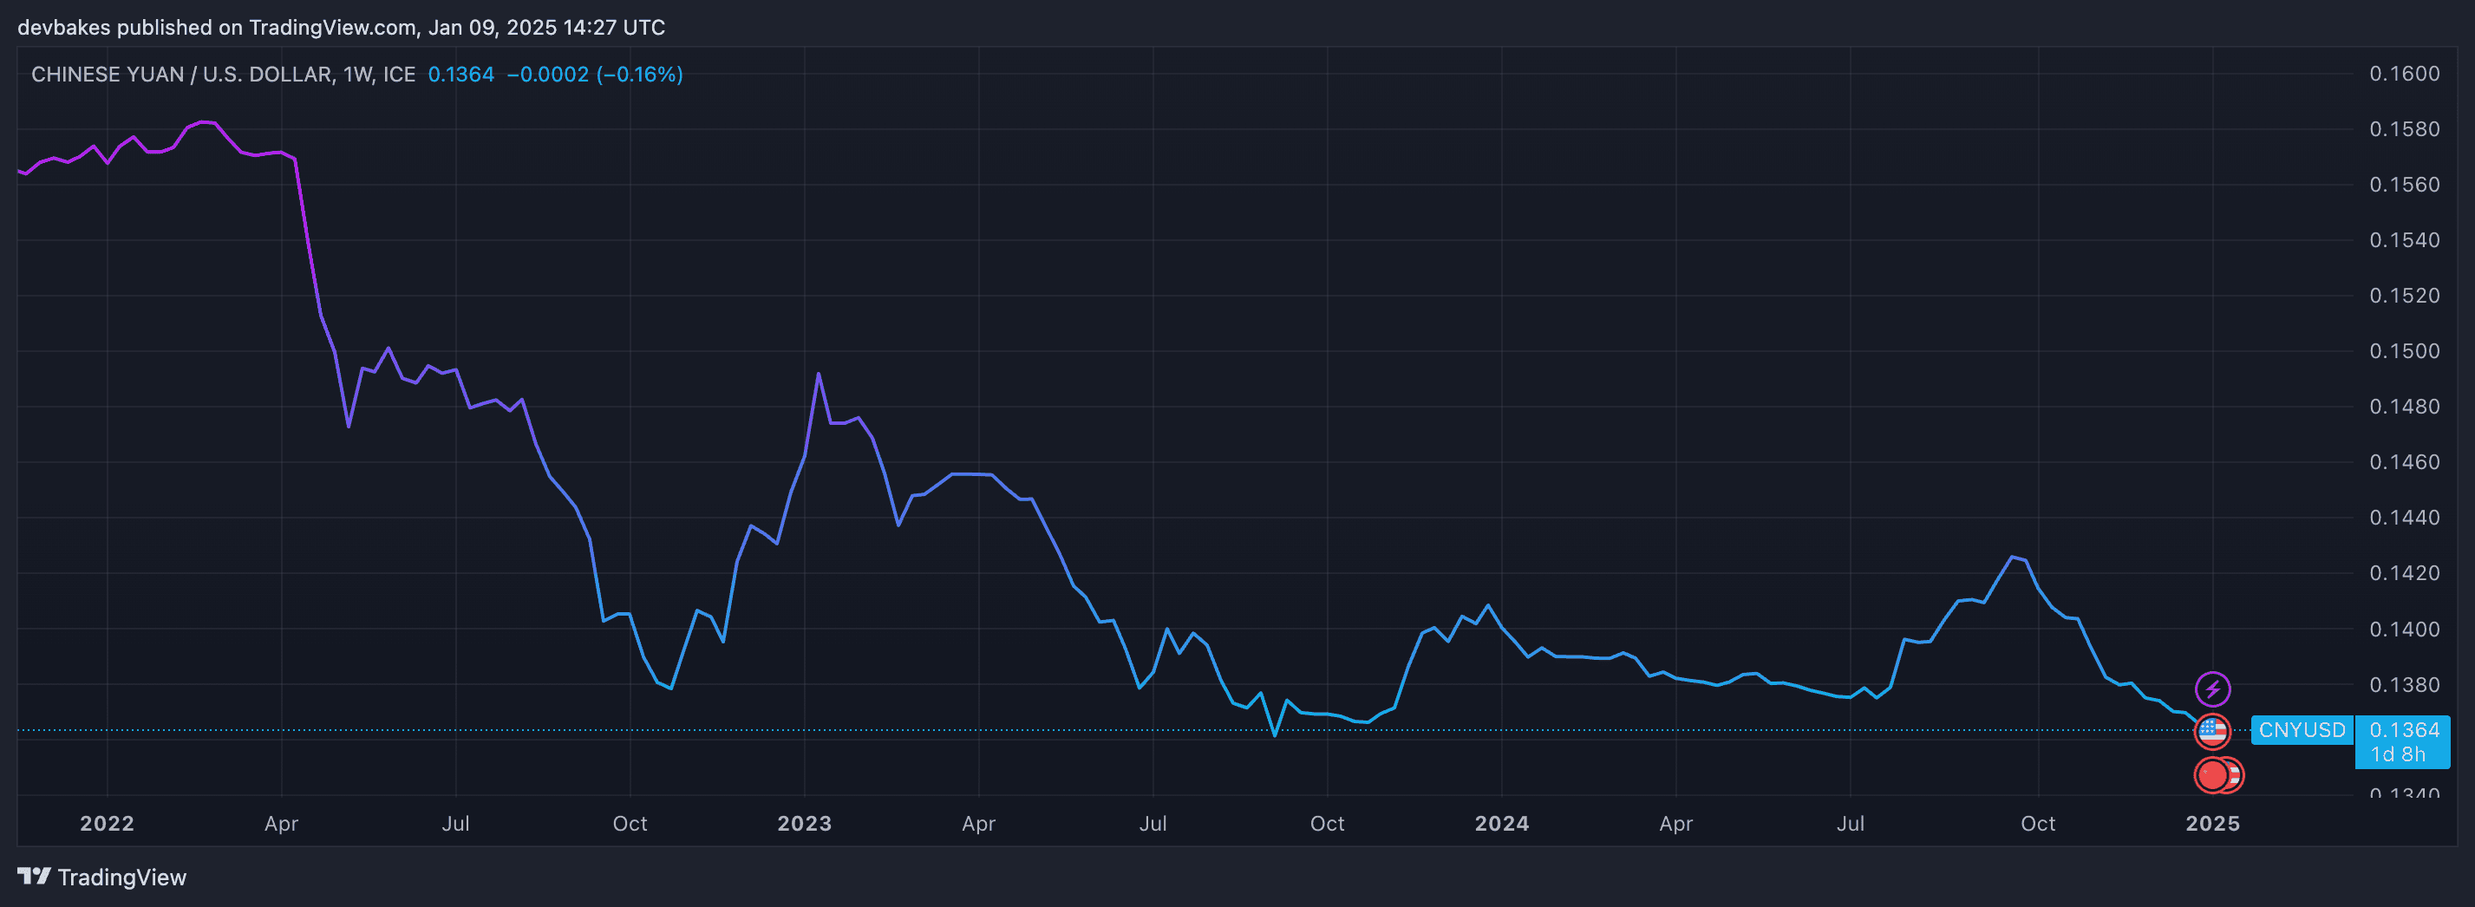The image size is (2475, 907).
Task: Click the Oct label after 2023
Action: click(x=1328, y=824)
